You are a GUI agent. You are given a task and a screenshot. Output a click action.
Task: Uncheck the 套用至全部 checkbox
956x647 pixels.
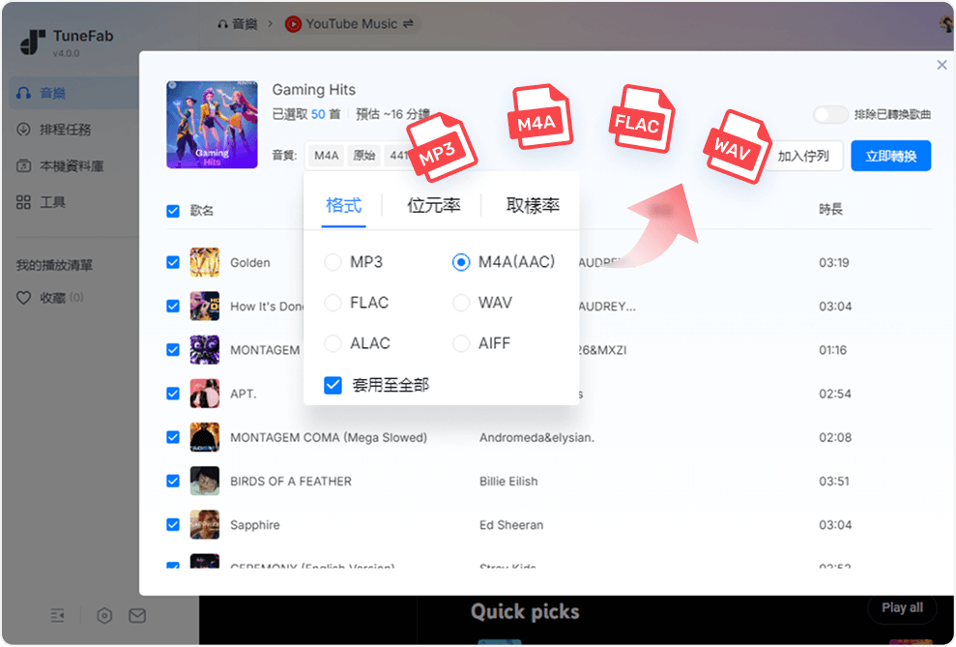coord(333,384)
